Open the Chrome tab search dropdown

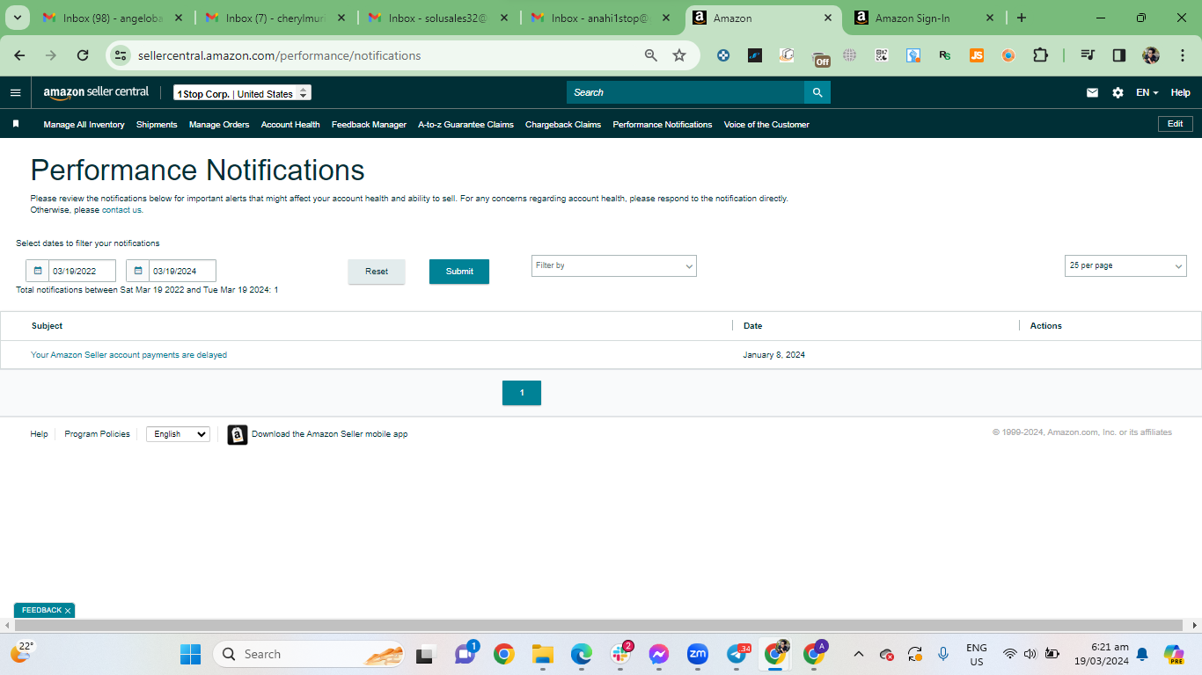click(x=17, y=18)
